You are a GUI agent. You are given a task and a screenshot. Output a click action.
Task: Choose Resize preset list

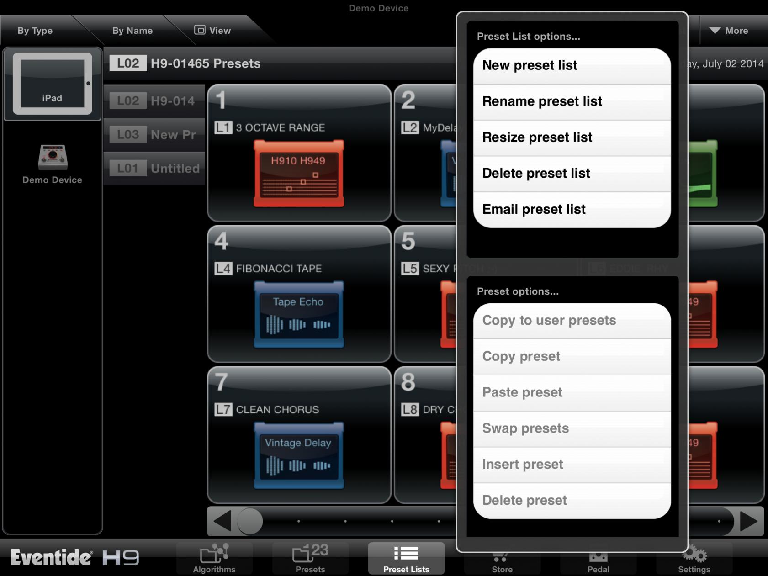coord(572,138)
